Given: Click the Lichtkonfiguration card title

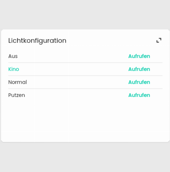Looking at the screenshot, I should [x=37, y=41].
